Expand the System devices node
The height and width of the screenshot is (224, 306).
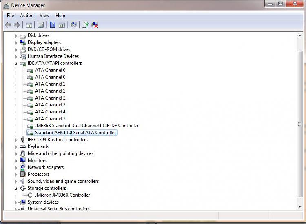point(16,202)
